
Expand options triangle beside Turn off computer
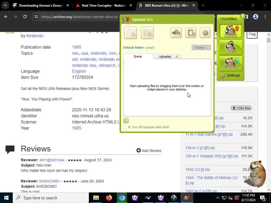click(x=129, y=127)
